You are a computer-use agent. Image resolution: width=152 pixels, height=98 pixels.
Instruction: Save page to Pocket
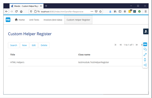point(96,12)
